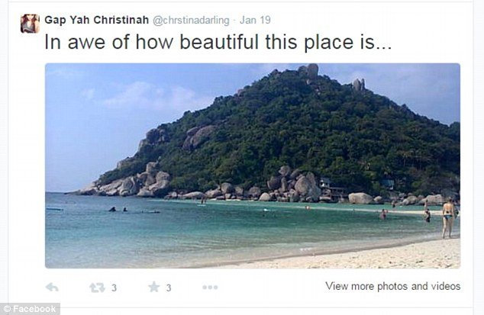Open the beach island photo

[x=252, y=165]
